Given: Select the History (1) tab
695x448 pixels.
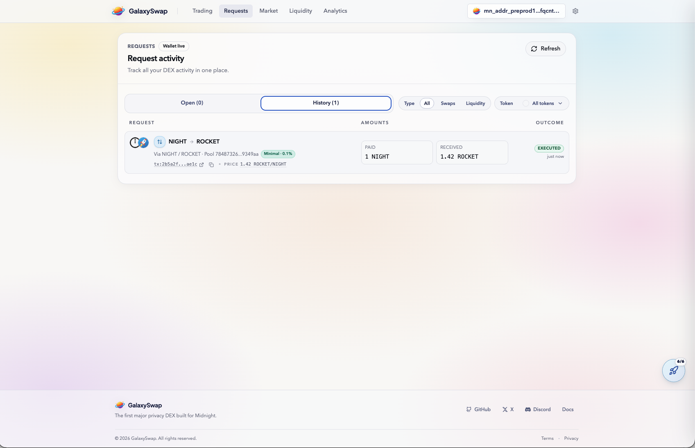Looking at the screenshot, I should [326, 103].
